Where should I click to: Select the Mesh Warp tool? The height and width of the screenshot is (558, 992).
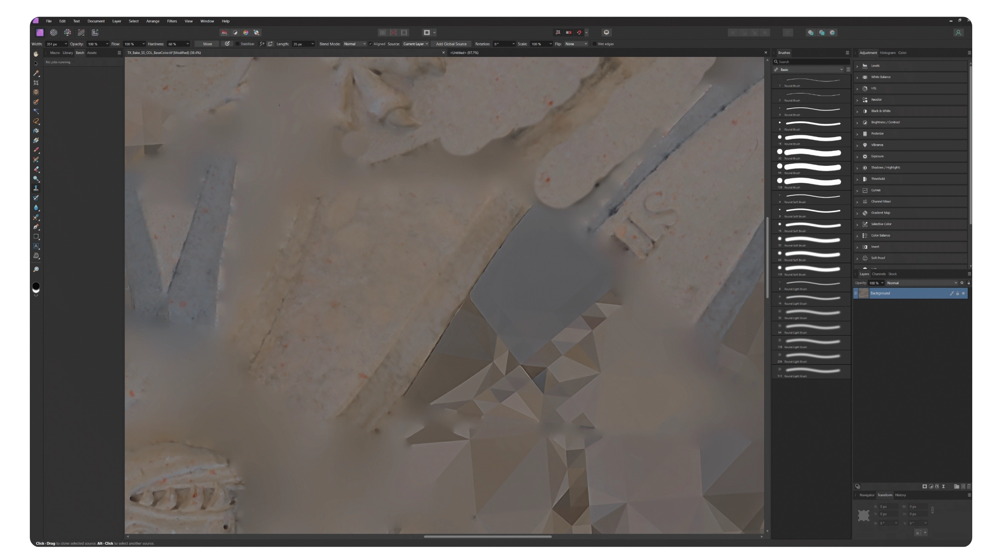(36, 256)
